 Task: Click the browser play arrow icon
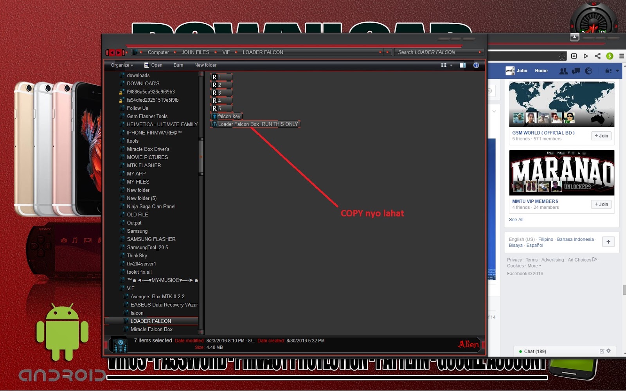pyautogui.click(x=586, y=56)
